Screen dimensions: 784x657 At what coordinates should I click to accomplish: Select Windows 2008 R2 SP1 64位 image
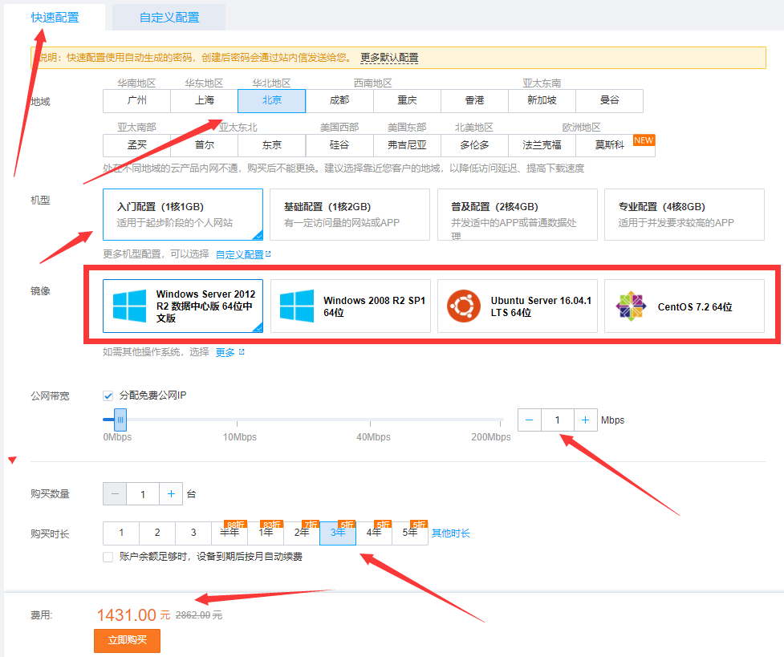click(x=351, y=306)
